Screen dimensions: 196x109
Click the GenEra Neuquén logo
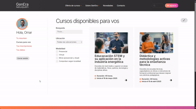tap(22, 6)
